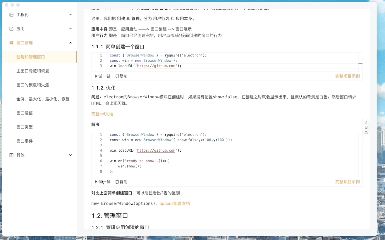Image resolution: width=385 pixels, height=240 pixels.
Task: Click copy icon under the first code block
Action: pyautogui.click(x=117, y=76)
